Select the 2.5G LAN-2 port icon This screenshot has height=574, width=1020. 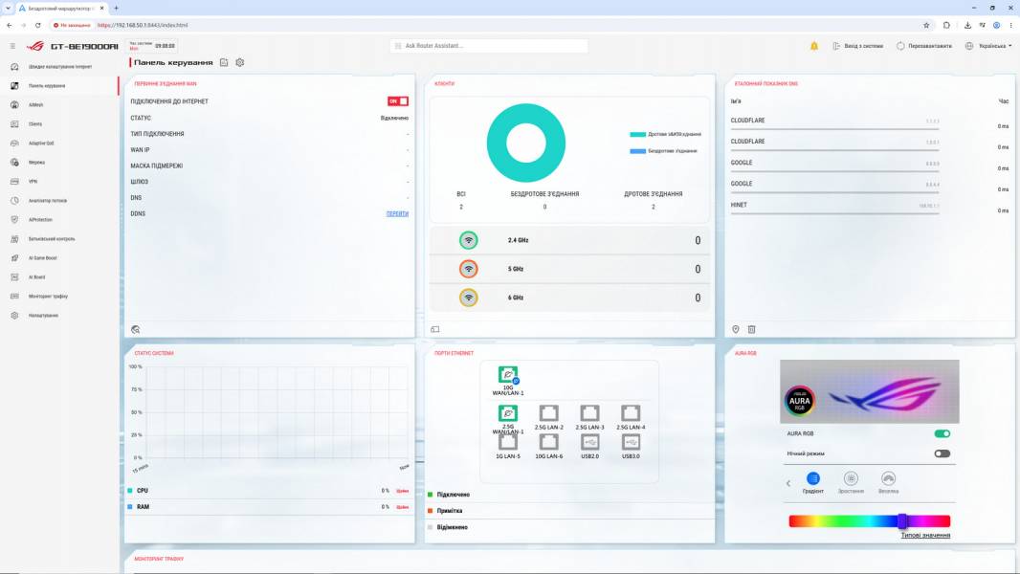pos(549,412)
